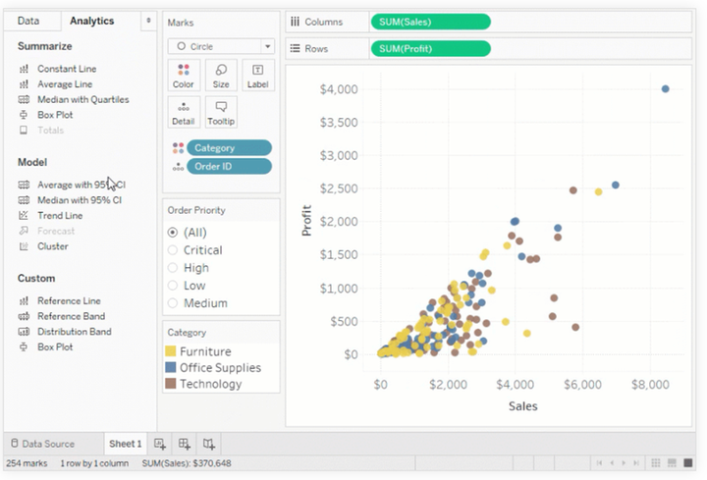Add a new worksheet icon

point(160,444)
